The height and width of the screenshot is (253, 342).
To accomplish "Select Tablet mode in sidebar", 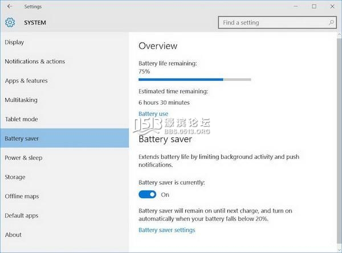I will (x=21, y=119).
